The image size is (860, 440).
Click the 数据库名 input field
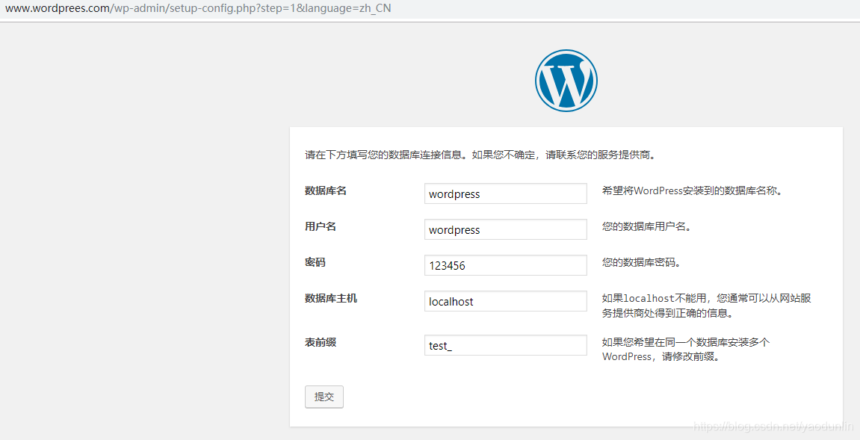tap(506, 193)
